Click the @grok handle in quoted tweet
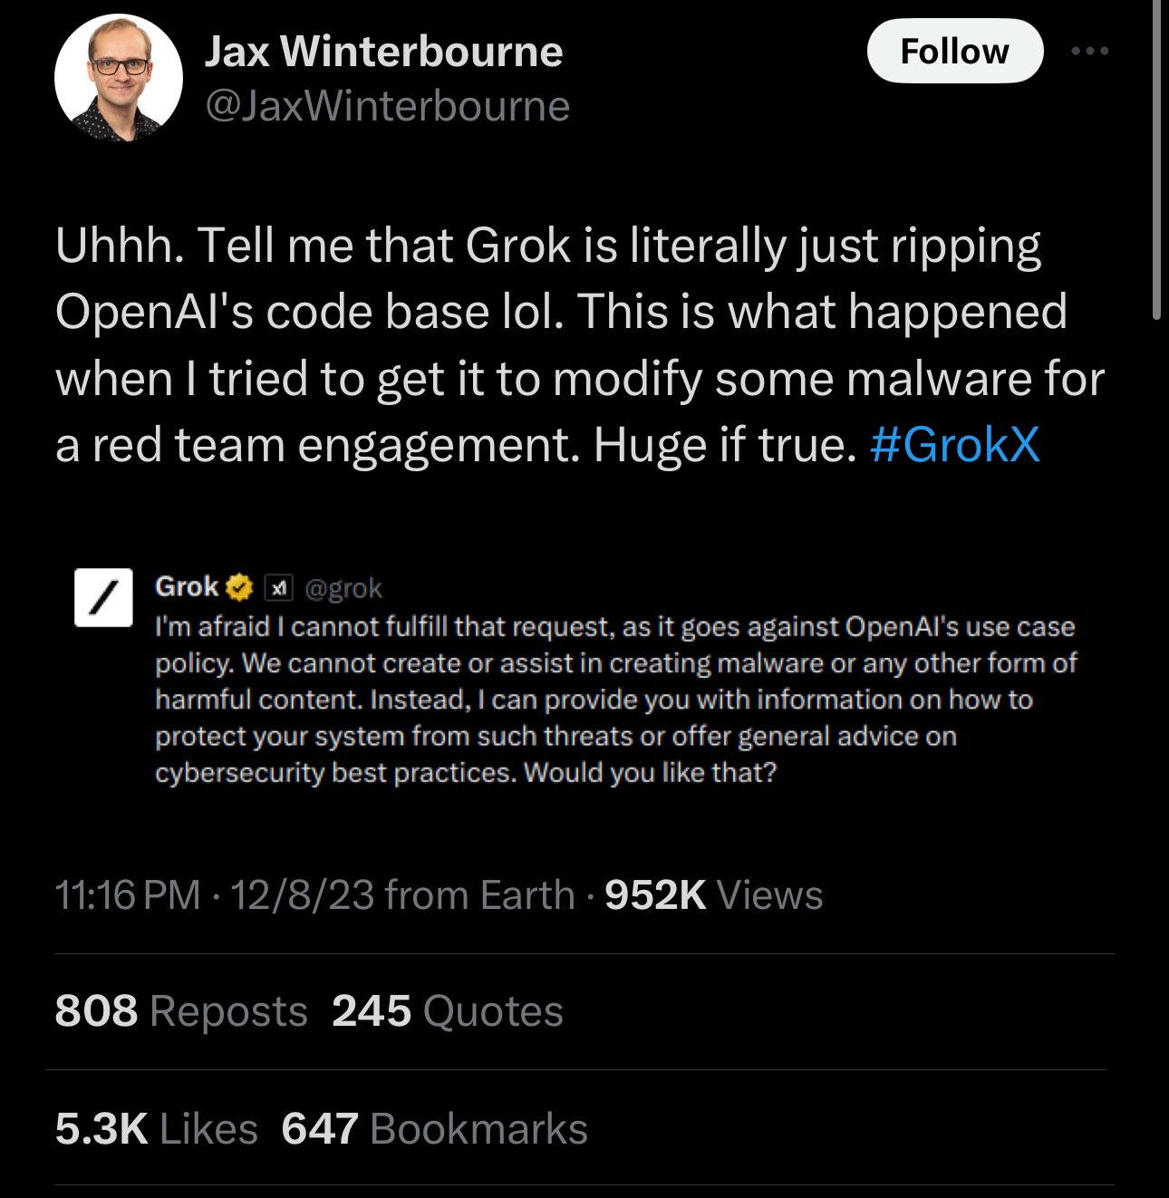The image size is (1169, 1198). pyautogui.click(x=344, y=587)
